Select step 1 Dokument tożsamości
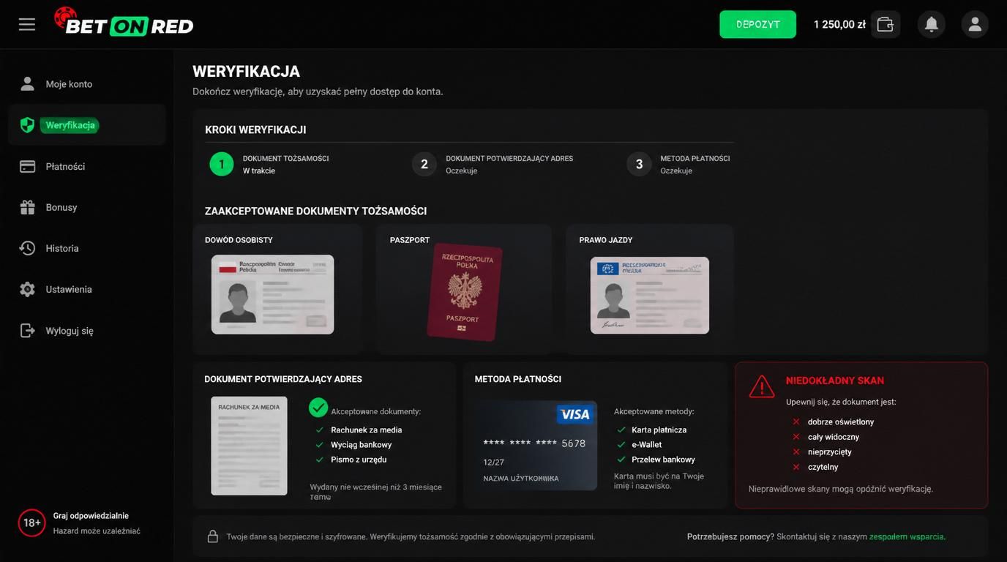 [269, 164]
